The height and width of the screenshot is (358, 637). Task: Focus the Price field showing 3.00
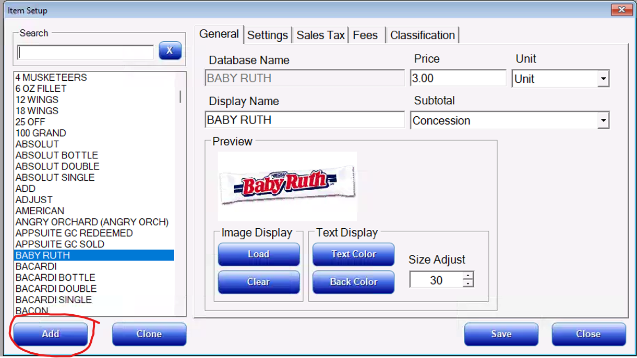click(x=458, y=78)
